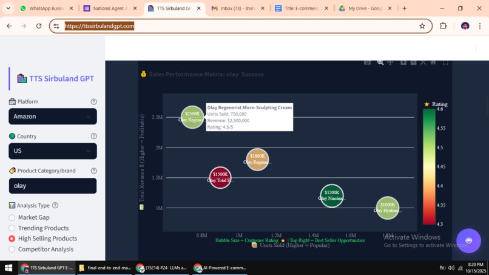Reset chart axes with the home icon
The image size is (489, 275).
click(433, 63)
